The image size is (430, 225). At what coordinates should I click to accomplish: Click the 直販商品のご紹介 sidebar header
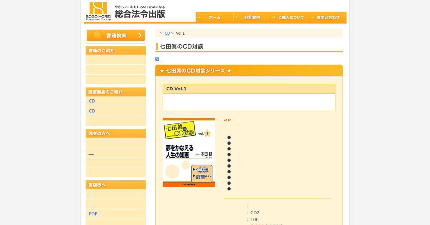coord(116,92)
